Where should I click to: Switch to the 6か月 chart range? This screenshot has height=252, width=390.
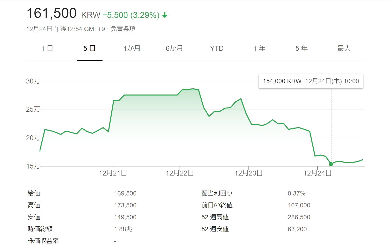click(174, 48)
